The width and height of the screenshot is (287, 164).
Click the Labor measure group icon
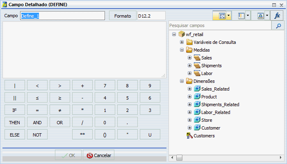pyautogui.click(x=197, y=73)
